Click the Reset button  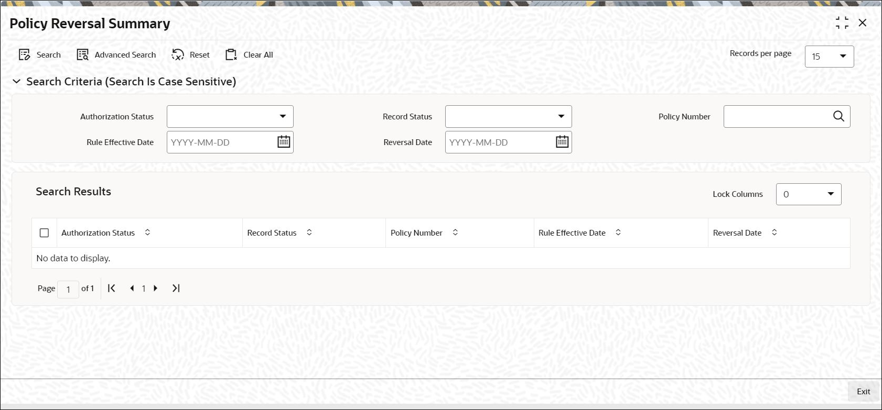tap(191, 55)
